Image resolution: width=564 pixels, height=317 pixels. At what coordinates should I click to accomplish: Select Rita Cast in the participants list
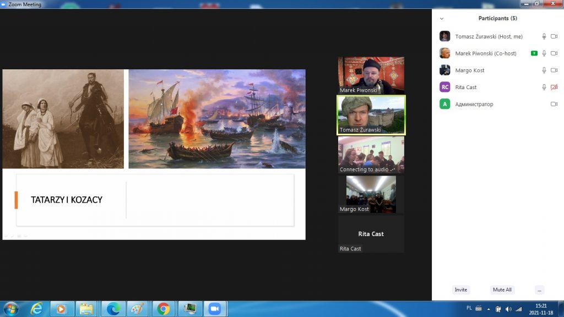(x=465, y=88)
